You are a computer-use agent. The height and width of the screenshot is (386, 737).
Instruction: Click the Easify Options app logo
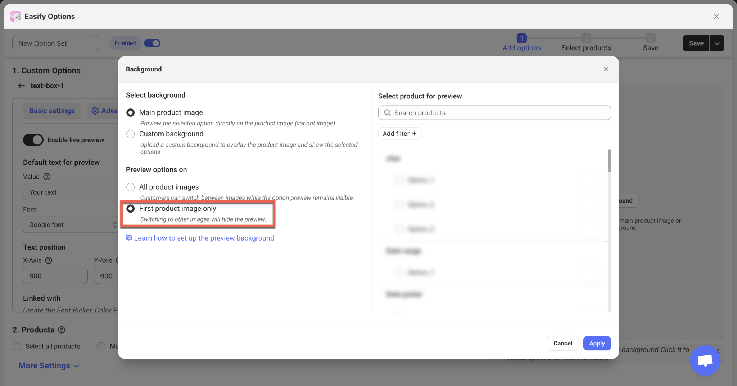pyautogui.click(x=15, y=16)
